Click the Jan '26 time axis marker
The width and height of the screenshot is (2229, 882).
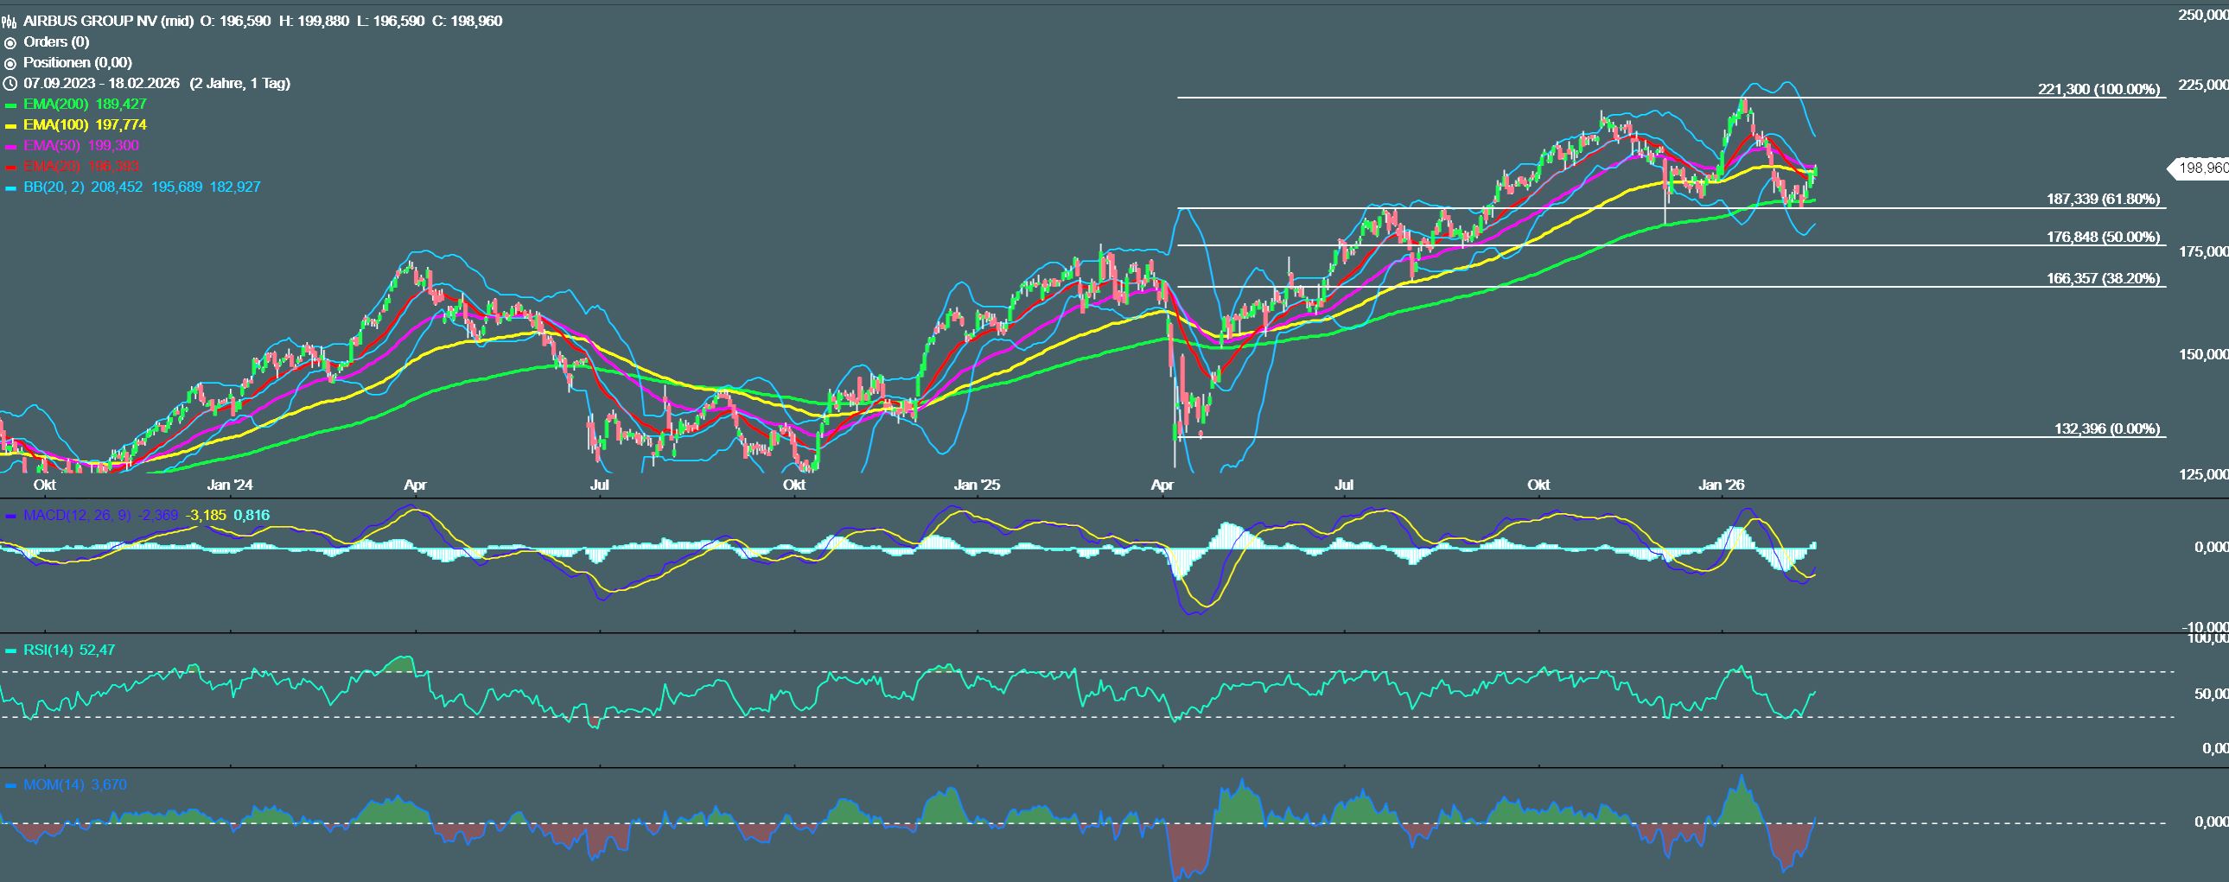pos(1721,485)
